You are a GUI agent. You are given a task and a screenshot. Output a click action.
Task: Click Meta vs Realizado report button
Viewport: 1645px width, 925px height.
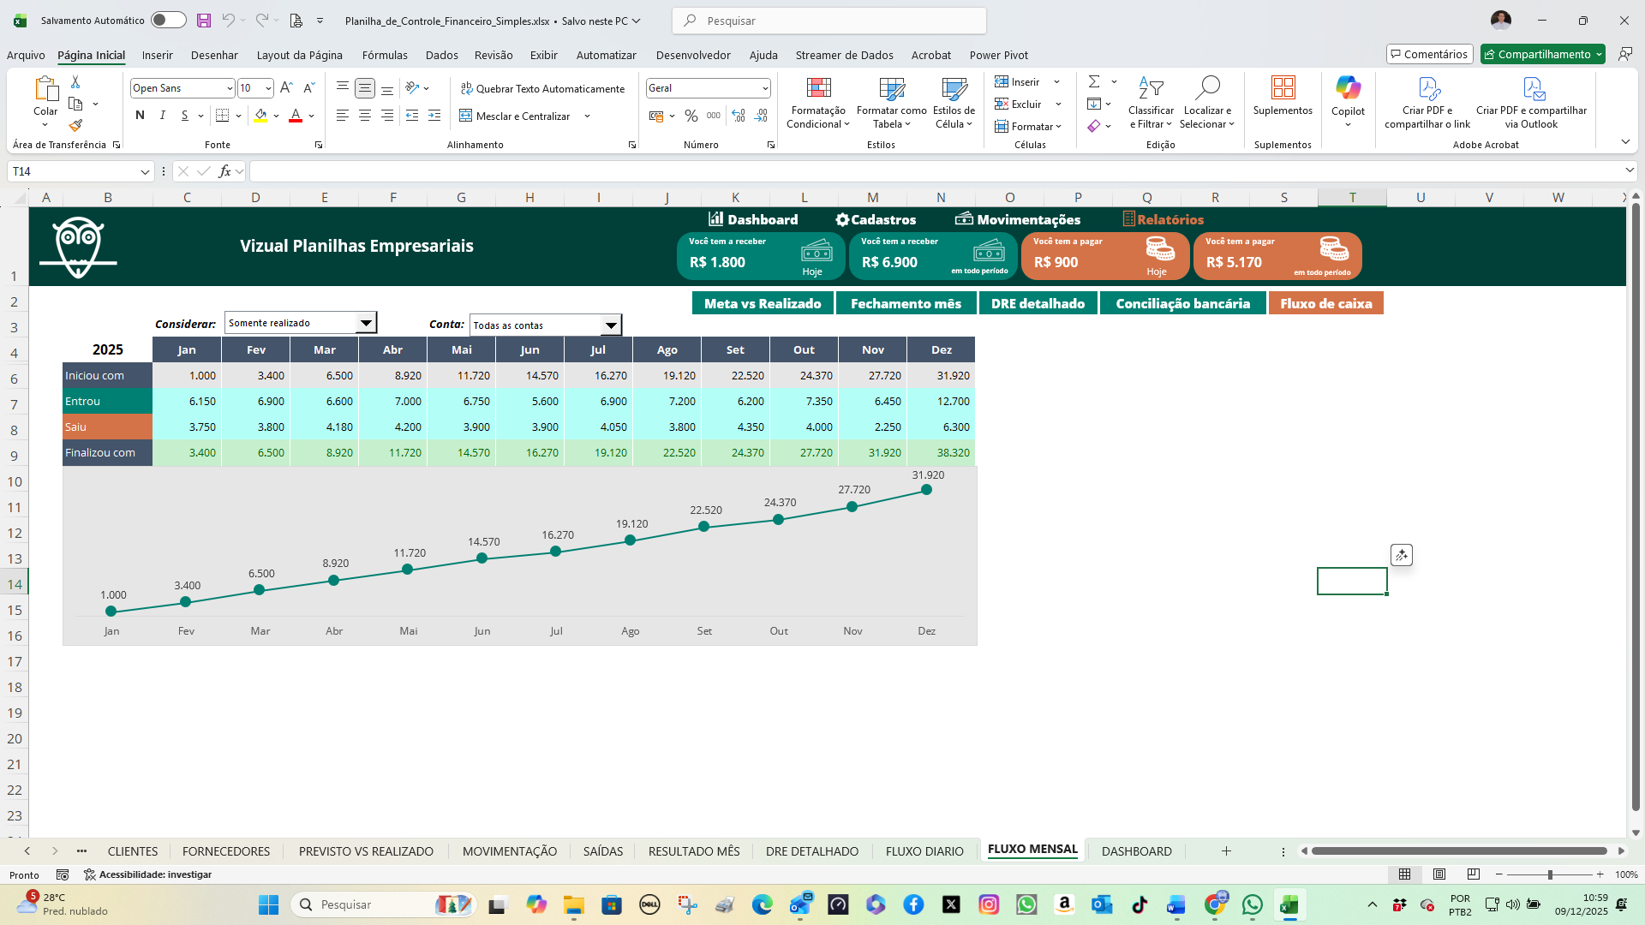(x=763, y=303)
